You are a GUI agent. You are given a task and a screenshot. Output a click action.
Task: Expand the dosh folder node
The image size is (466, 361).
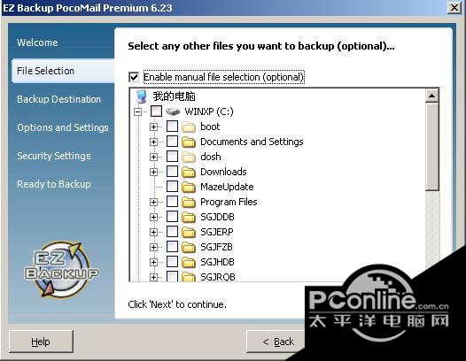point(153,157)
